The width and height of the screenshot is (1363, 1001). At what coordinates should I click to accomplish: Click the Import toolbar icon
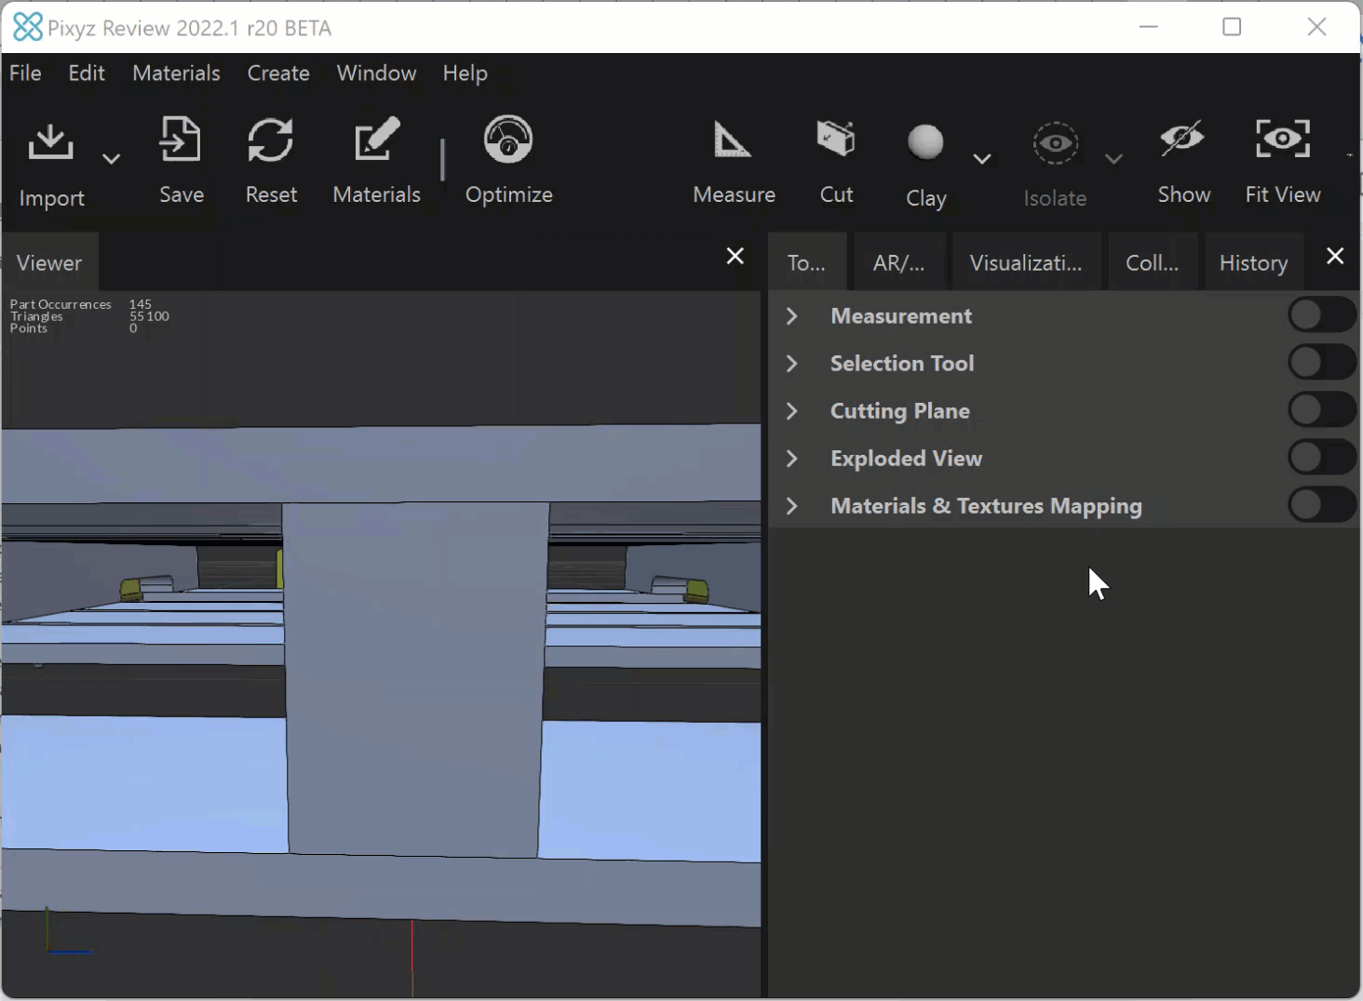click(50, 141)
